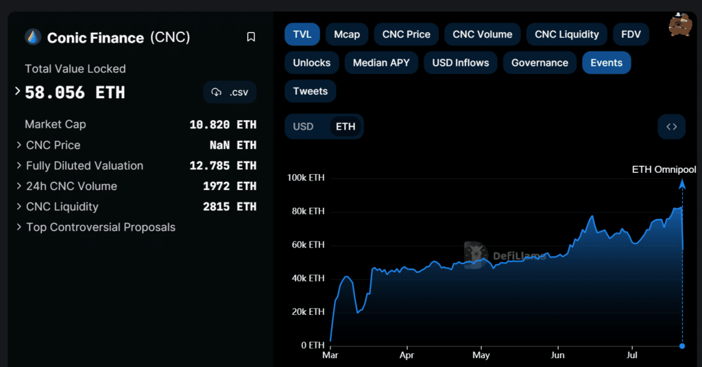The height and width of the screenshot is (367, 702).
Task: Click the 2815 ETH liquidity value
Action: point(230,206)
